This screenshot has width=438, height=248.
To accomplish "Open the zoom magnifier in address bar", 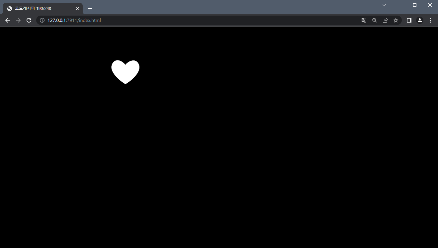I will coord(375,20).
